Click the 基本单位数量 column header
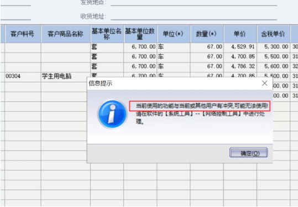This screenshot has width=298, height=207. click(x=140, y=34)
